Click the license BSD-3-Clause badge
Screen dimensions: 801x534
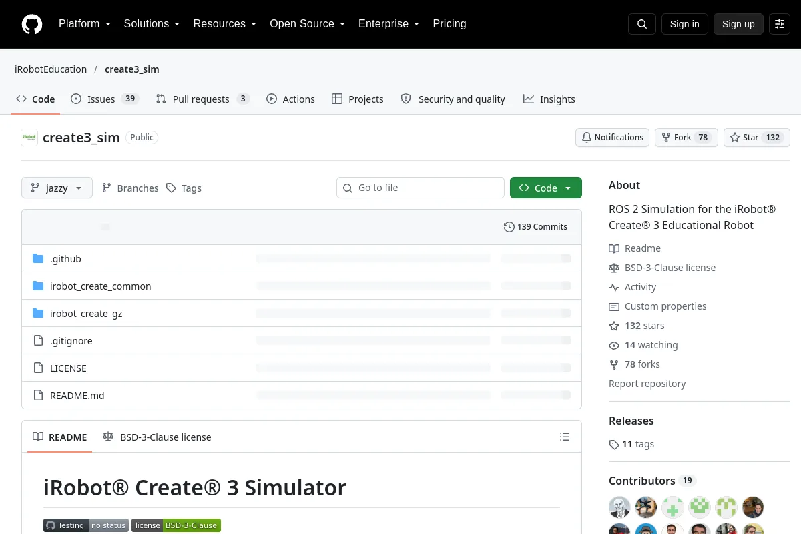pyautogui.click(x=176, y=525)
